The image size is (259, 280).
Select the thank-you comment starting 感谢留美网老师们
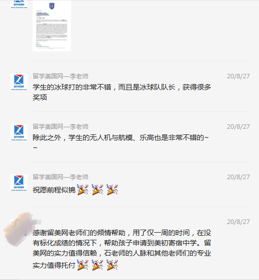point(122,249)
